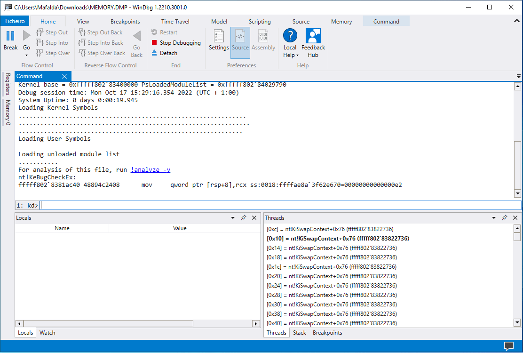
Task: Click the Value column header in Locals
Action: tap(180, 228)
